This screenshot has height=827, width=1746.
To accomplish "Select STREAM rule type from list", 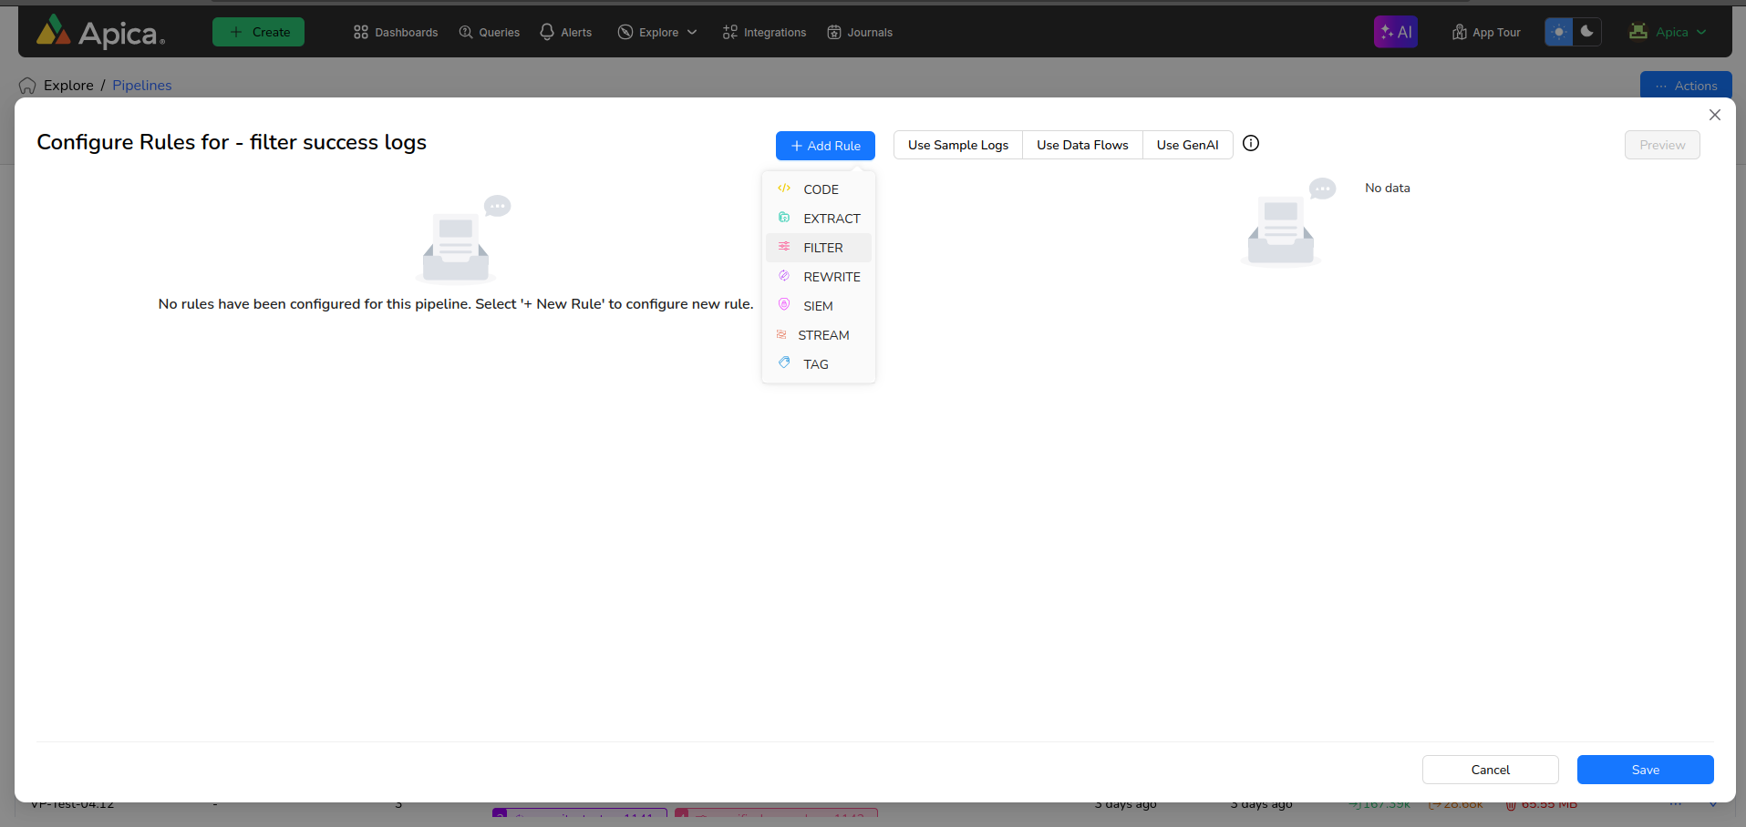I will tap(822, 335).
